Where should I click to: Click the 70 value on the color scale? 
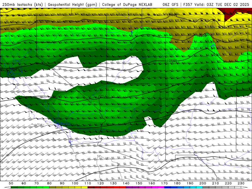point(37,183)
